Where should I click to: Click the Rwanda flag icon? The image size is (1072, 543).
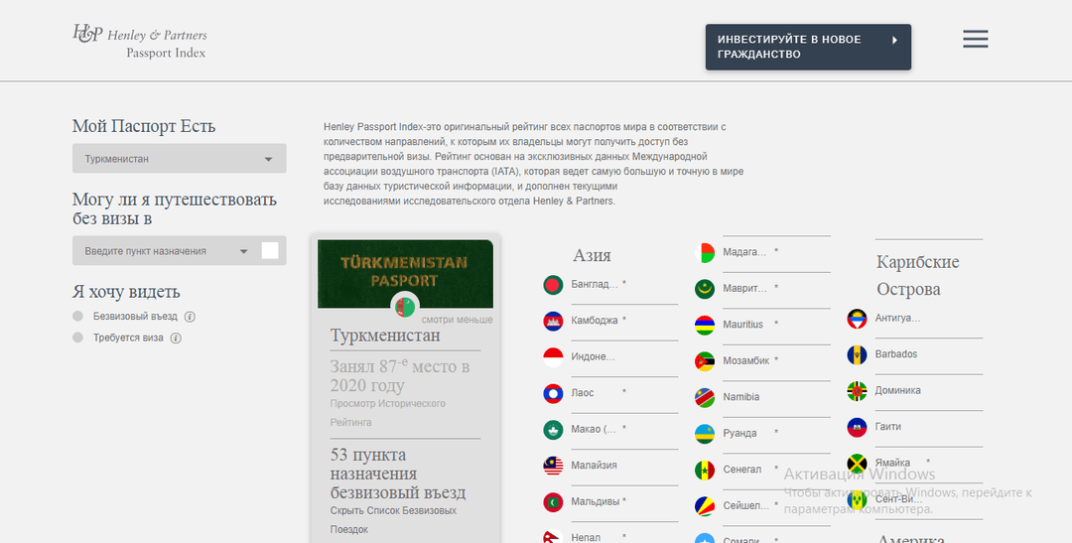pos(705,434)
